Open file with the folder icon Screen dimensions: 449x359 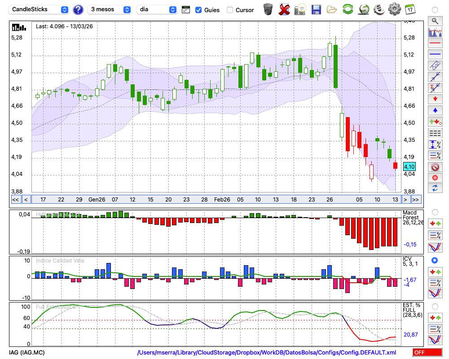[x=332, y=10]
